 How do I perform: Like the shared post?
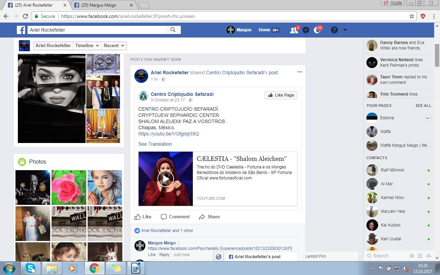pos(143,217)
